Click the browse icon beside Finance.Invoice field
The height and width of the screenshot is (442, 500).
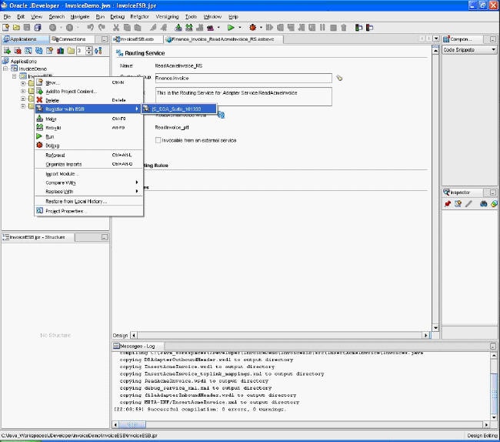[x=339, y=78]
